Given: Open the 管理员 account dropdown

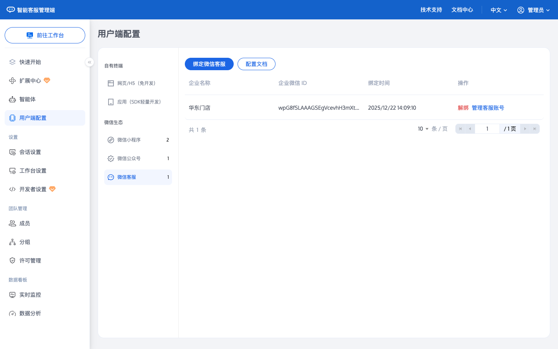Looking at the screenshot, I should [534, 10].
